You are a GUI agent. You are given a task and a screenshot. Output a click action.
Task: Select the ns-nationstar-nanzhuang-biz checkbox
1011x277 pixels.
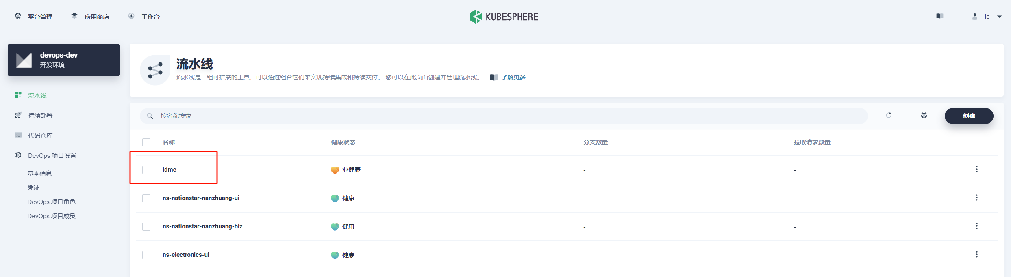(146, 227)
